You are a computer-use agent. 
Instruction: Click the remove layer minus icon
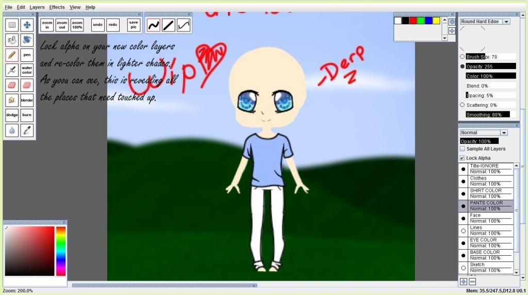coord(472,282)
